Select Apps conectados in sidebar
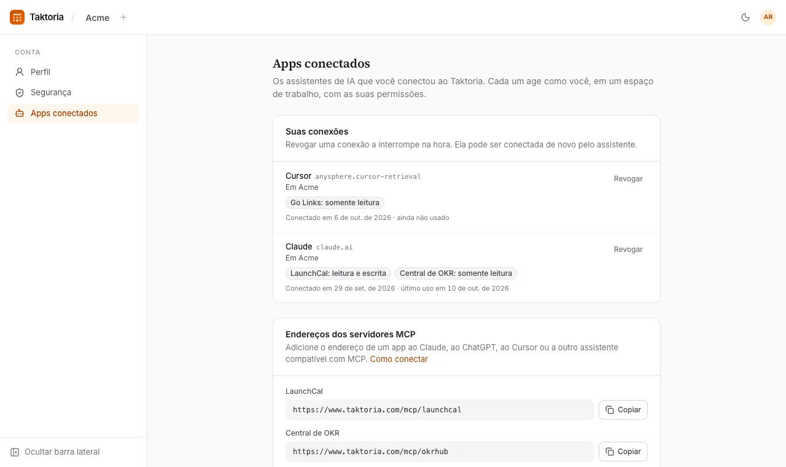 pyautogui.click(x=73, y=113)
